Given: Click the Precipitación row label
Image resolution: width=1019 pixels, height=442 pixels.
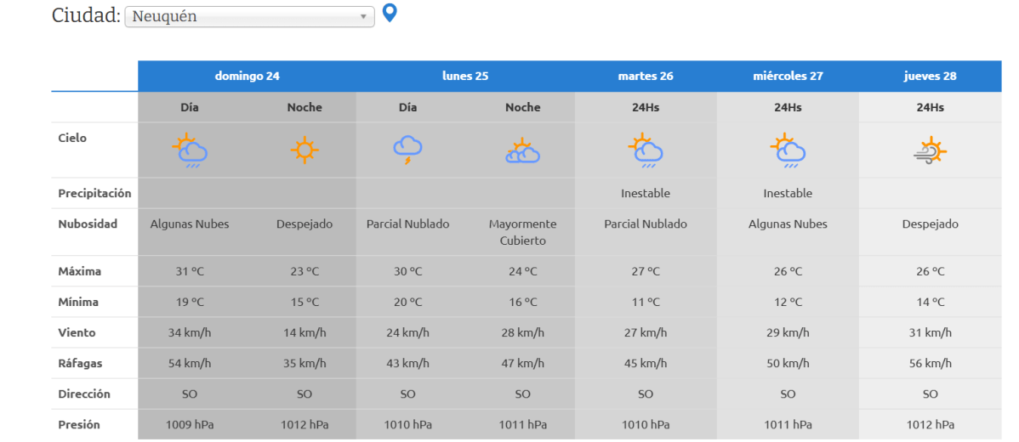Looking at the screenshot, I should pyautogui.click(x=94, y=193).
